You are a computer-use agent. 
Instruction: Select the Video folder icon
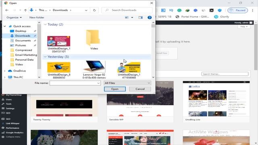click(x=93, y=38)
